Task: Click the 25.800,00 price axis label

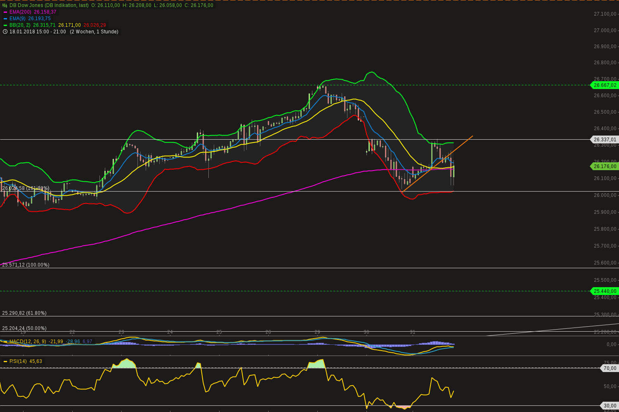Action: tap(605, 229)
